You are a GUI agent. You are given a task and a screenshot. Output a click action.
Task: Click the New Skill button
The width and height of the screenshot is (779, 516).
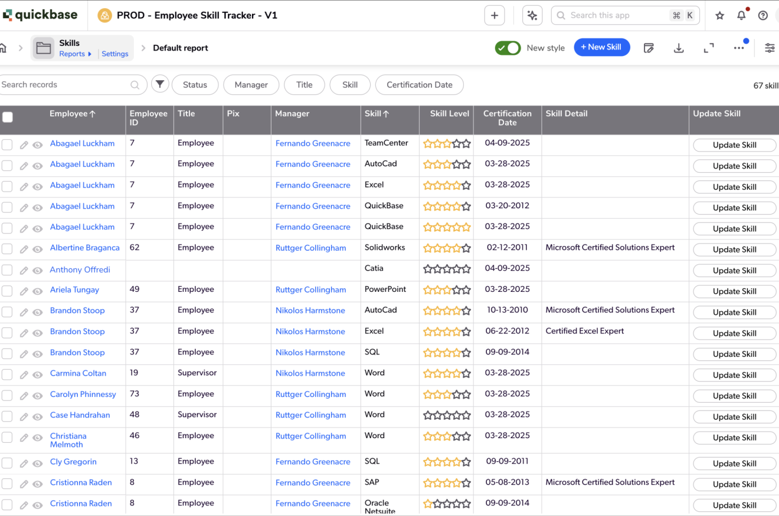pos(601,47)
